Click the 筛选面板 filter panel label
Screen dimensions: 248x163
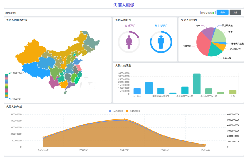coord(10,13)
